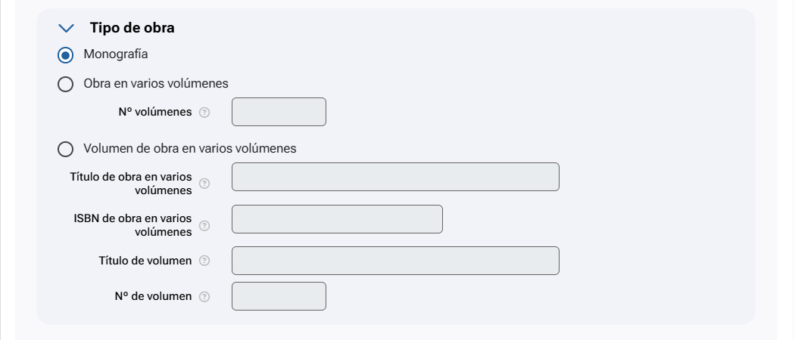Click into the Título de volumen text box
This screenshot has height=340, width=795.
click(395, 261)
